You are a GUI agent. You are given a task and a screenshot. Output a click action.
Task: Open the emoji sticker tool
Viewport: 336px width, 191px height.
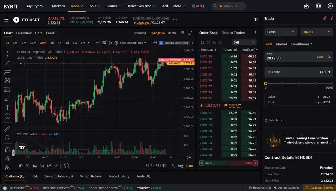(x=7, y=116)
